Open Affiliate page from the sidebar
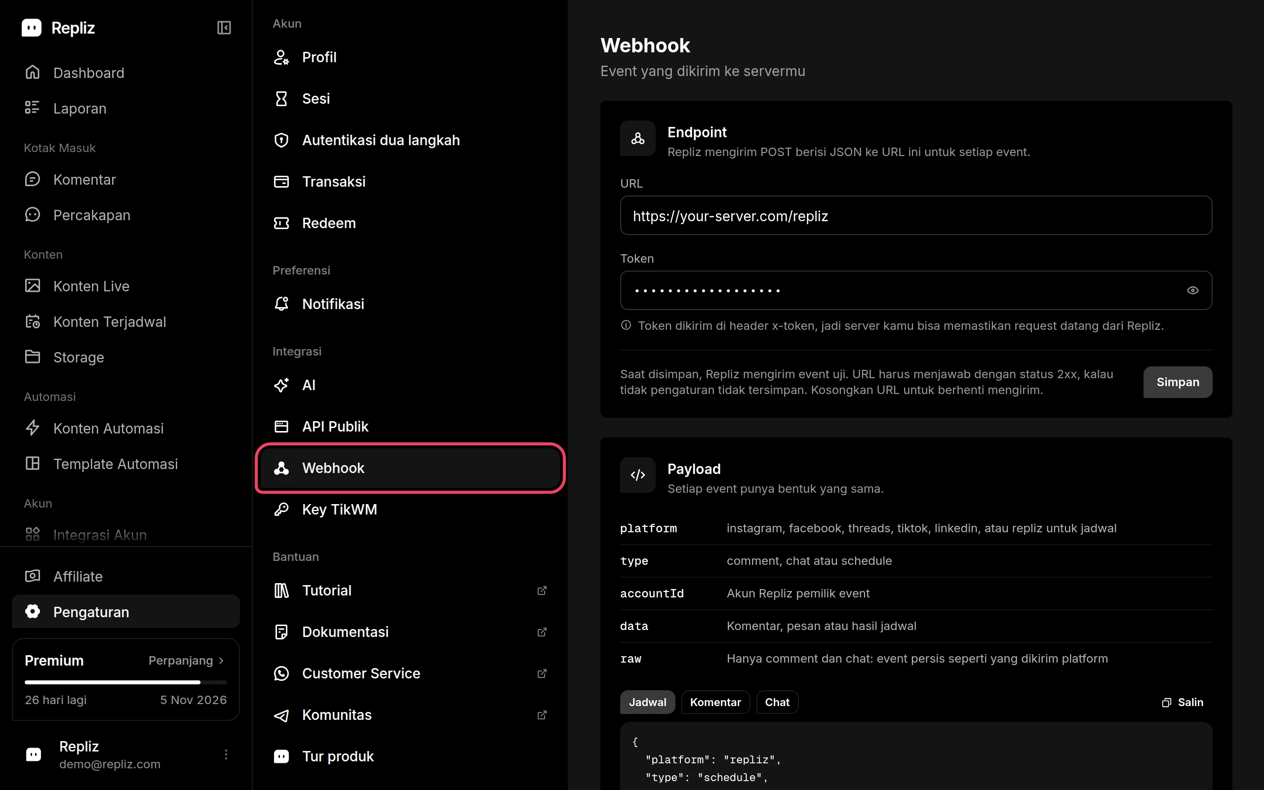The width and height of the screenshot is (1264, 790). (126, 576)
